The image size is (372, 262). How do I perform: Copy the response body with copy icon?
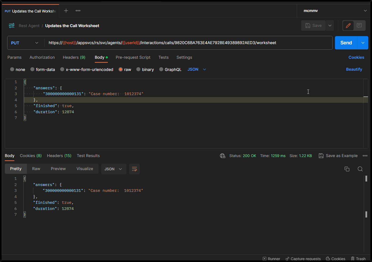point(347,169)
